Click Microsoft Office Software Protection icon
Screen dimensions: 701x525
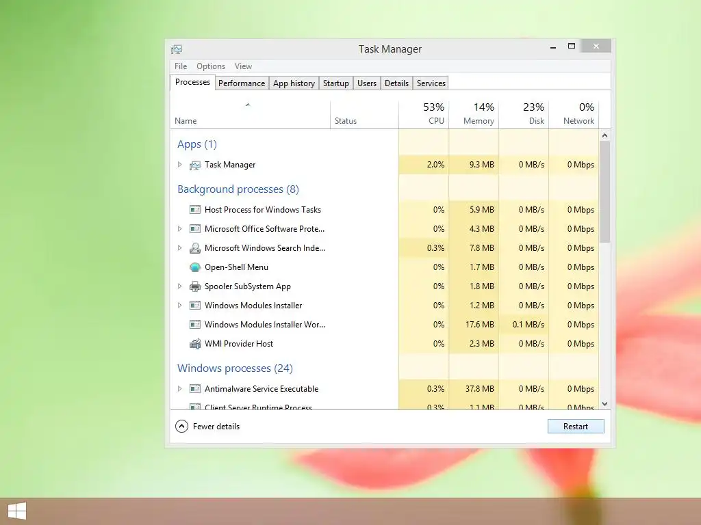pyautogui.click(x=195, y=229)
